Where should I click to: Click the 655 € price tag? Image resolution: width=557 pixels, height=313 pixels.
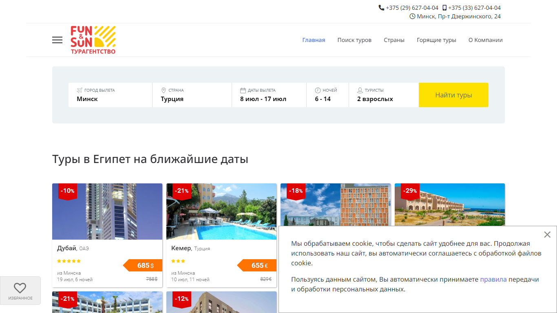[x=257, y=265]
